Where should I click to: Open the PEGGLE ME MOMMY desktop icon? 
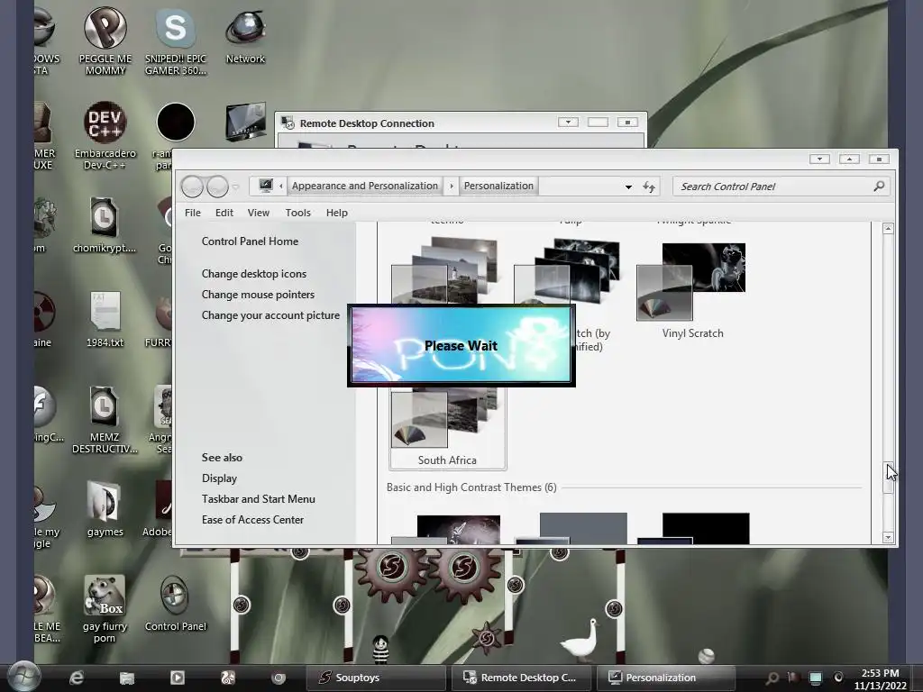pos(105,41)
